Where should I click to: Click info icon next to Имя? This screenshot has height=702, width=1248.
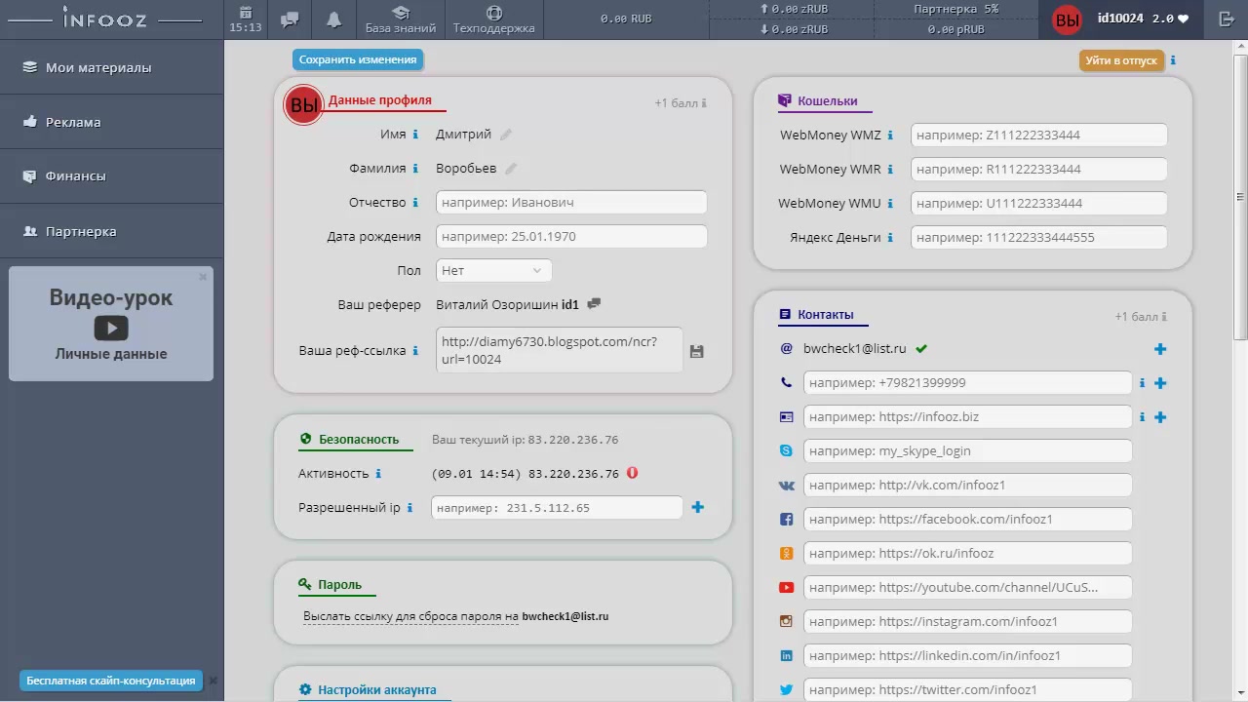(x=415, y=135)
